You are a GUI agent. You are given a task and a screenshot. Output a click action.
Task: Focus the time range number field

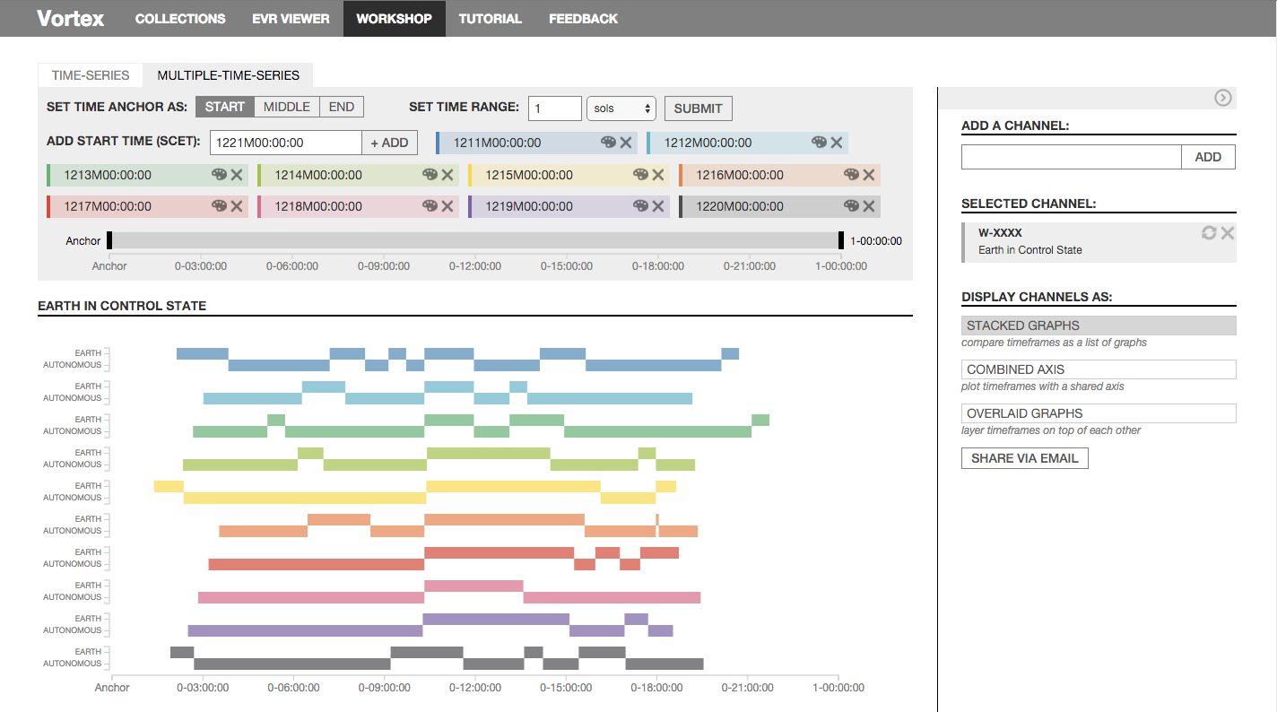[x=555, y=109]
